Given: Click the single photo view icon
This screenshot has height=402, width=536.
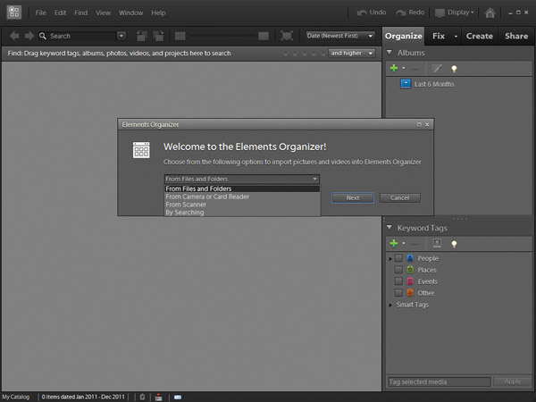Looking at the screenshot, I should pos(264,36).
